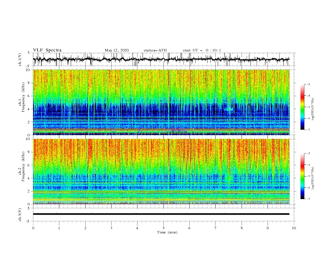Click the "-5" tick on ch.1(V) axis
This screenshot has width=331, height=256.
tap(28, 66)
